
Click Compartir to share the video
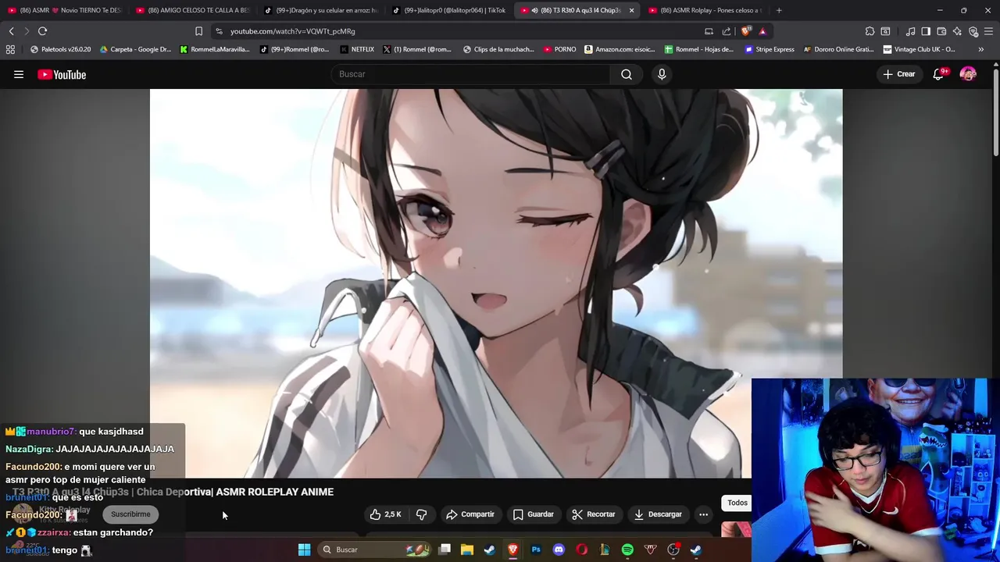470,514
